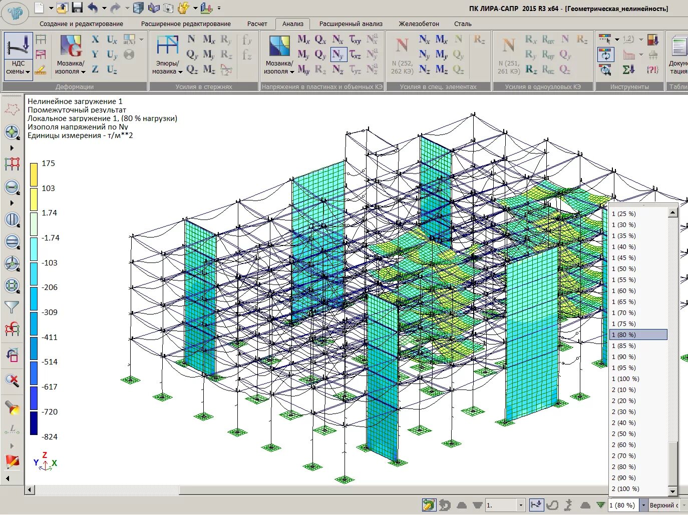Click the Undo arrow icon
The image size is (688, 515).
click(93, 7)
